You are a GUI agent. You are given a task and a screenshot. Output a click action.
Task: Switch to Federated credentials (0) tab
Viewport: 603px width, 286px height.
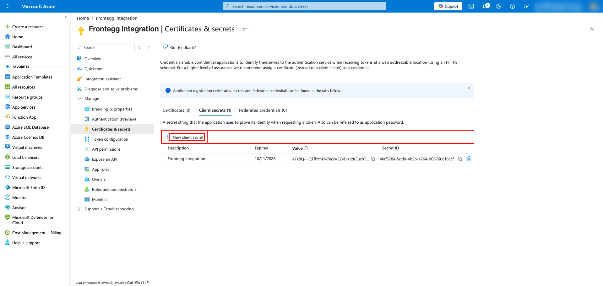[x=263, y=110]
